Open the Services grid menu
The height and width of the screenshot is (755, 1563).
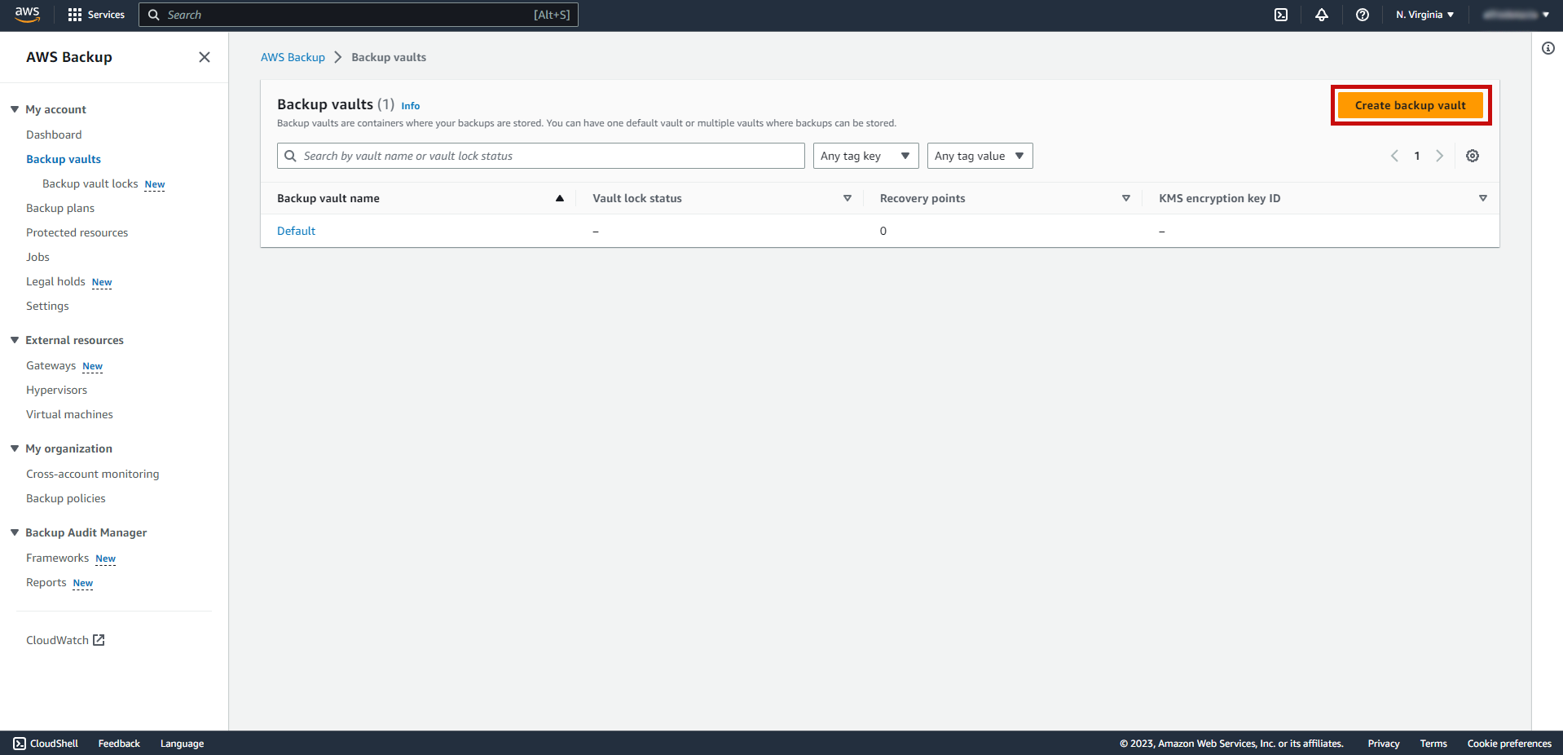point(96,15)
